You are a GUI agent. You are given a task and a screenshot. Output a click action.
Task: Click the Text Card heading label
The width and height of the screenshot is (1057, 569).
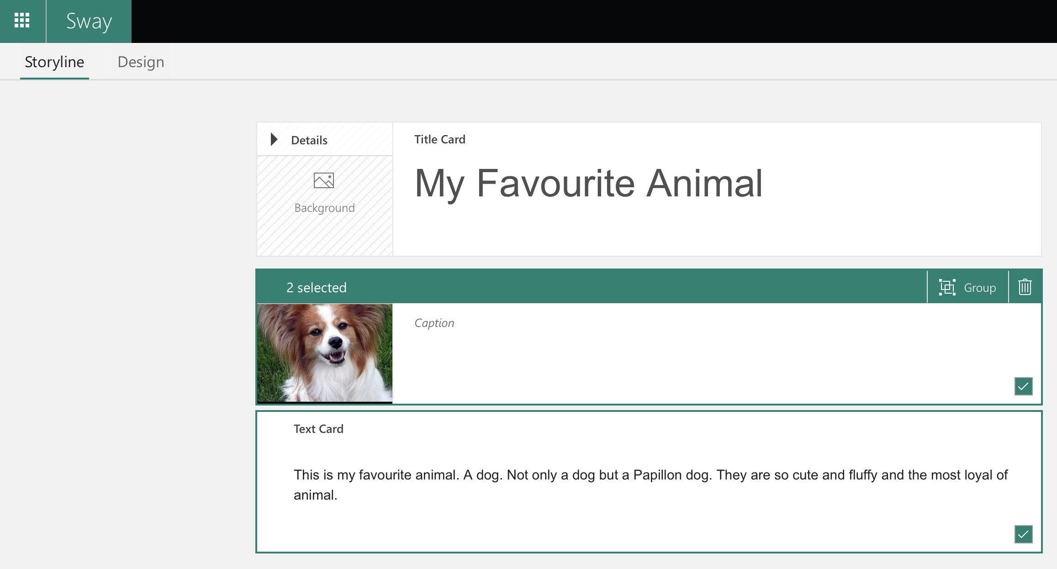[318, 429]
